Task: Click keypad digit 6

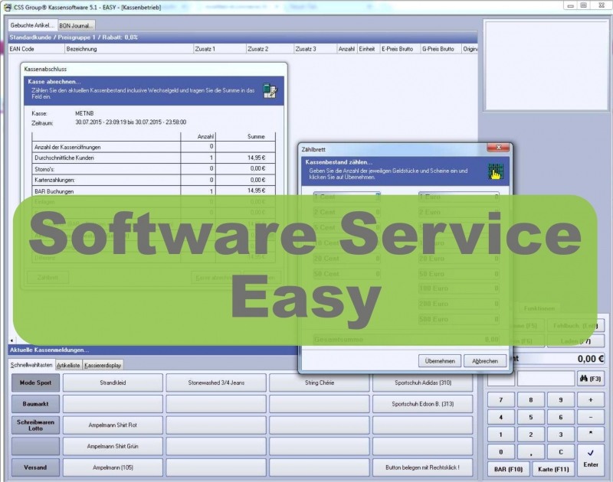Action: 561,417
